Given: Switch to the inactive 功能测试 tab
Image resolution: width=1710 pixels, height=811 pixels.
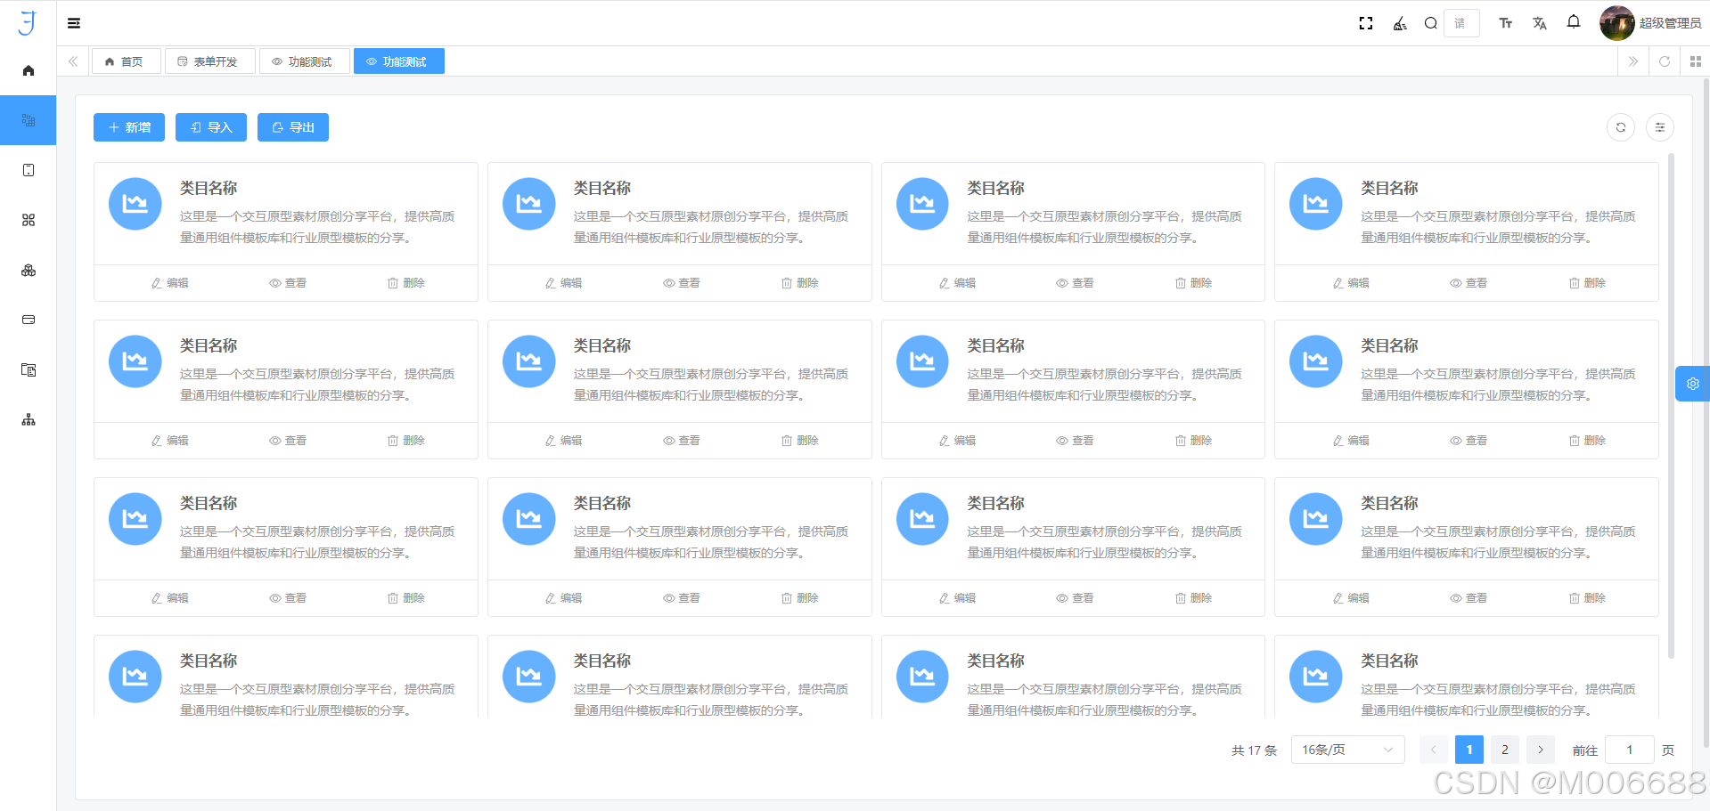Looking at the screenshot, I should tap(305, 61).
